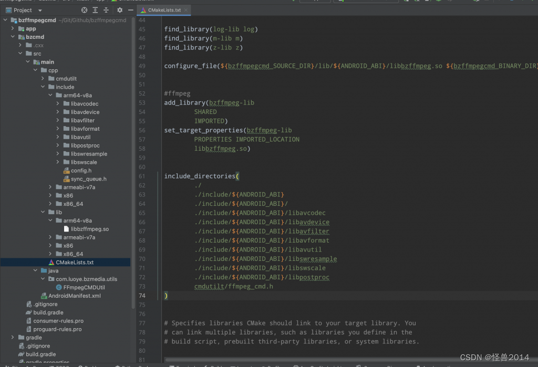Click the Collapse All icon in Project panel
The image size is (538, 367).
click(106, 11)
